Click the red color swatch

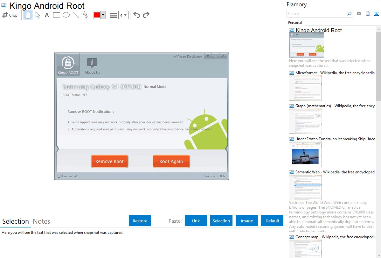click(97, 15)
